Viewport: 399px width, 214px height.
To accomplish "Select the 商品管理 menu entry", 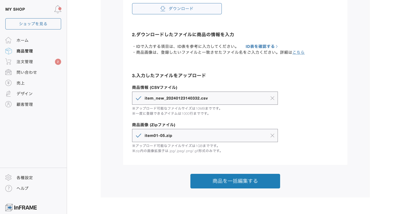I will 25,51.
